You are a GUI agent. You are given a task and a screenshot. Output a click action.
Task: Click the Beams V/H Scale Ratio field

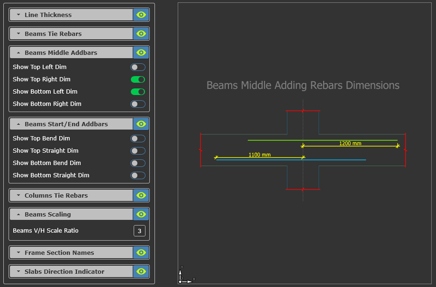(x=139, y=231)
